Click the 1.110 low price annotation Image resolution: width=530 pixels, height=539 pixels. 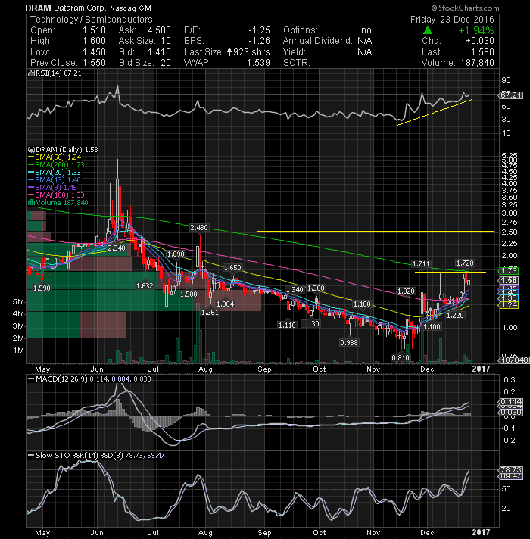click(287, 325)
